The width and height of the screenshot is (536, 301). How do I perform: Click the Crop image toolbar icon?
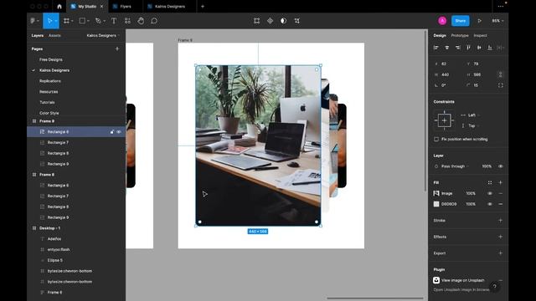point(297,21)
